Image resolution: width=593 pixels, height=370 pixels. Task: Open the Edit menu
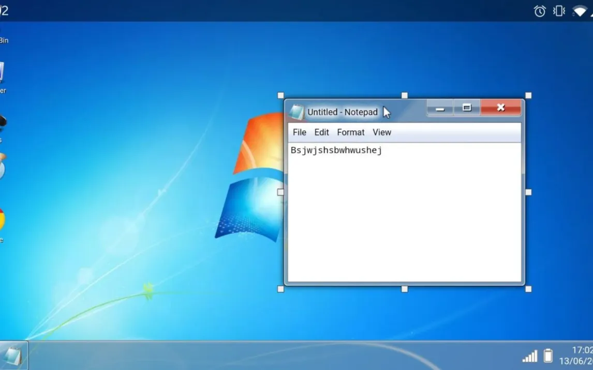click(x=321, y=132)
